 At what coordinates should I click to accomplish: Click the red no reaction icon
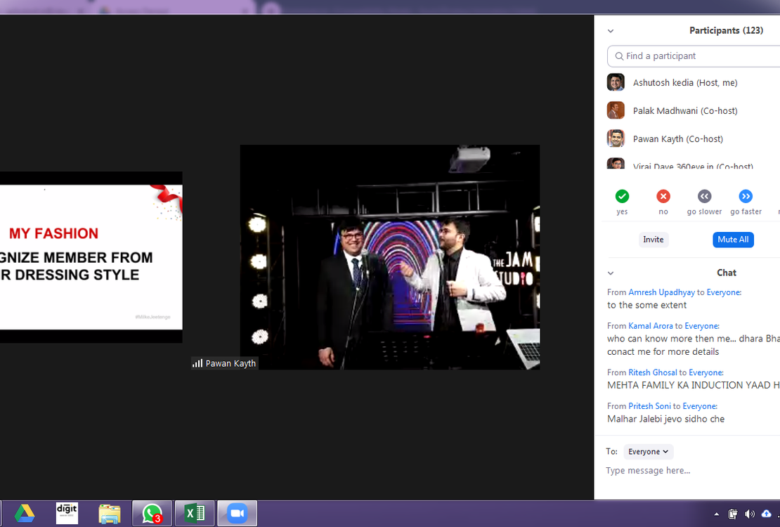pos(663,197)
